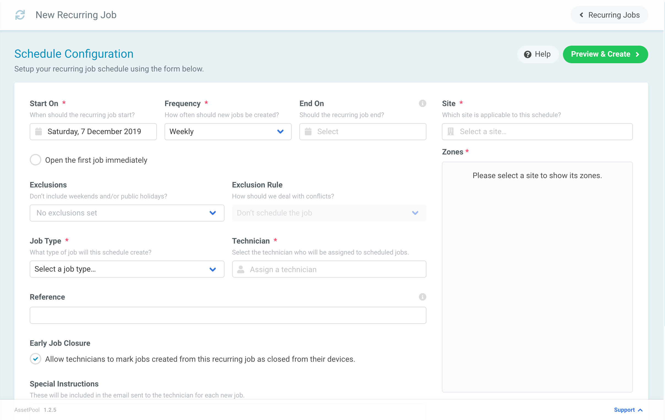
Task: Click the Assign a technician field
Action: pos(329,269)
